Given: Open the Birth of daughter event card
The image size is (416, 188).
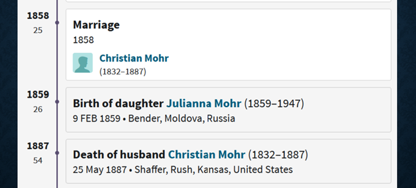Looking at the screenshot, I should pos(228,110).
